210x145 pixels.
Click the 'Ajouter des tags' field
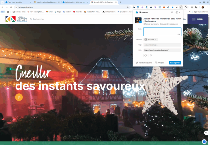tap(162, 45)
